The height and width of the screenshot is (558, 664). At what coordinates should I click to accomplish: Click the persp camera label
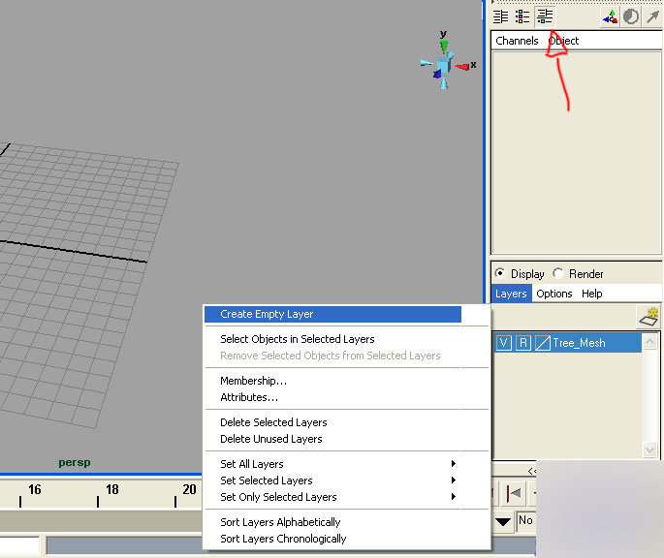pyautogui.click(x=75, y=462)
